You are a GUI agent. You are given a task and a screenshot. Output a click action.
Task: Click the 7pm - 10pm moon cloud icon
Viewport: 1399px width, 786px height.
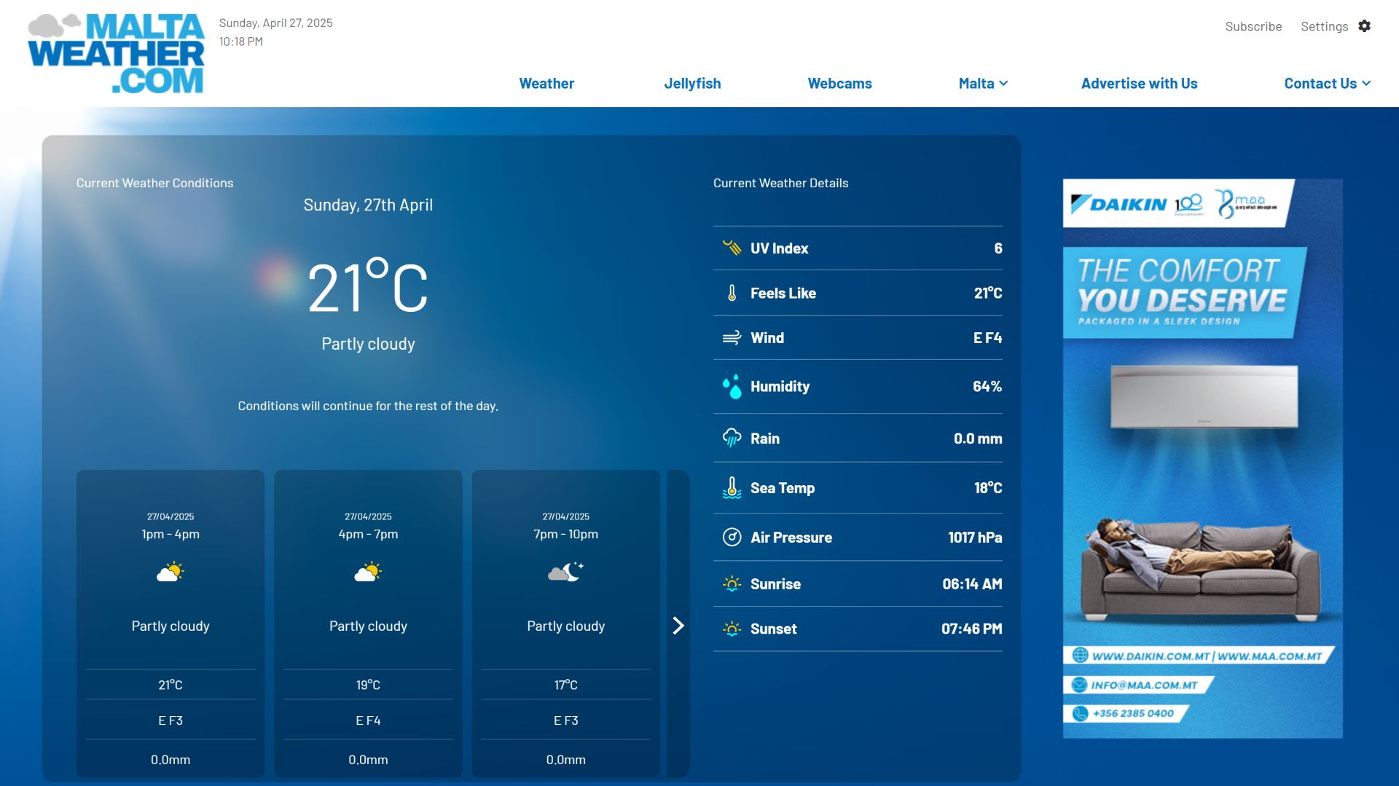[x=566, y=572]
